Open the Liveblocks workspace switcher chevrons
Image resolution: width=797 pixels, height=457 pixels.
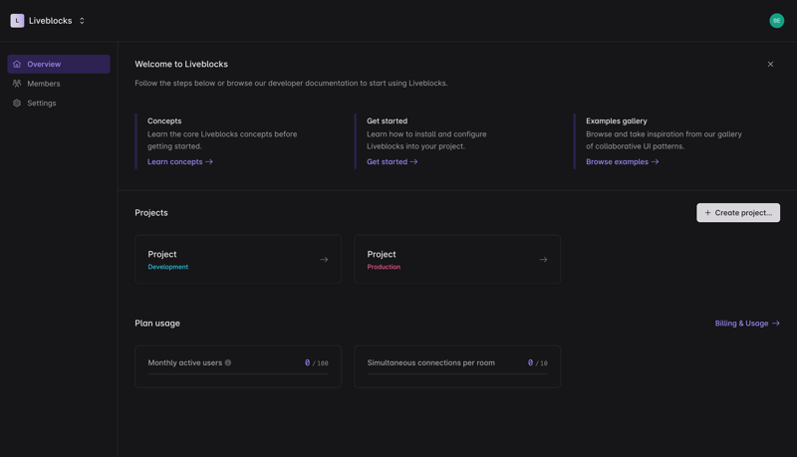[x=82, y=21]
